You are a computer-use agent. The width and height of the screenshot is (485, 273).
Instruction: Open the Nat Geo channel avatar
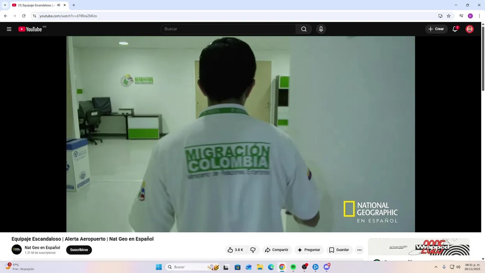click(x=17, y=249)
